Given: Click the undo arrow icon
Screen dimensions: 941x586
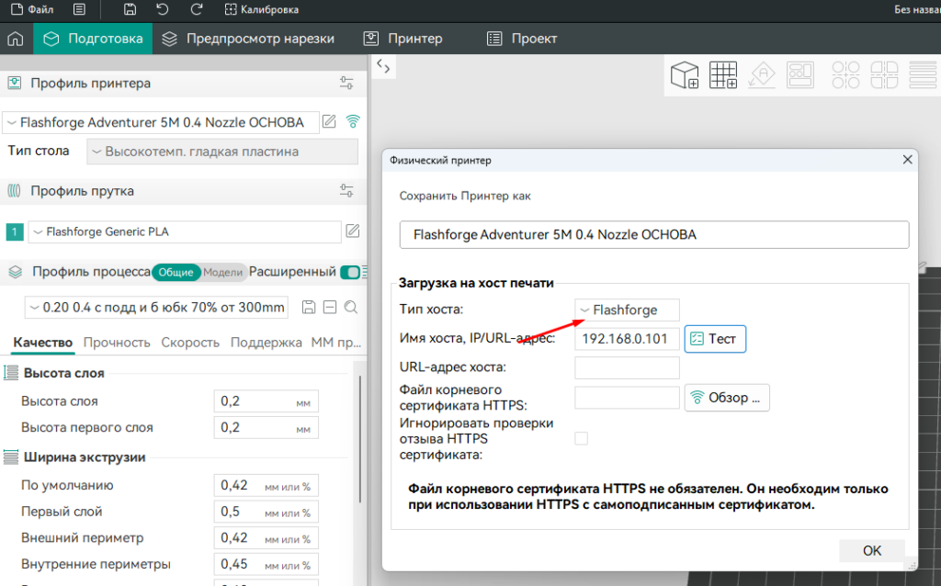Looking at the screenshot, I should pyautogui.click(x=163, y=9).
